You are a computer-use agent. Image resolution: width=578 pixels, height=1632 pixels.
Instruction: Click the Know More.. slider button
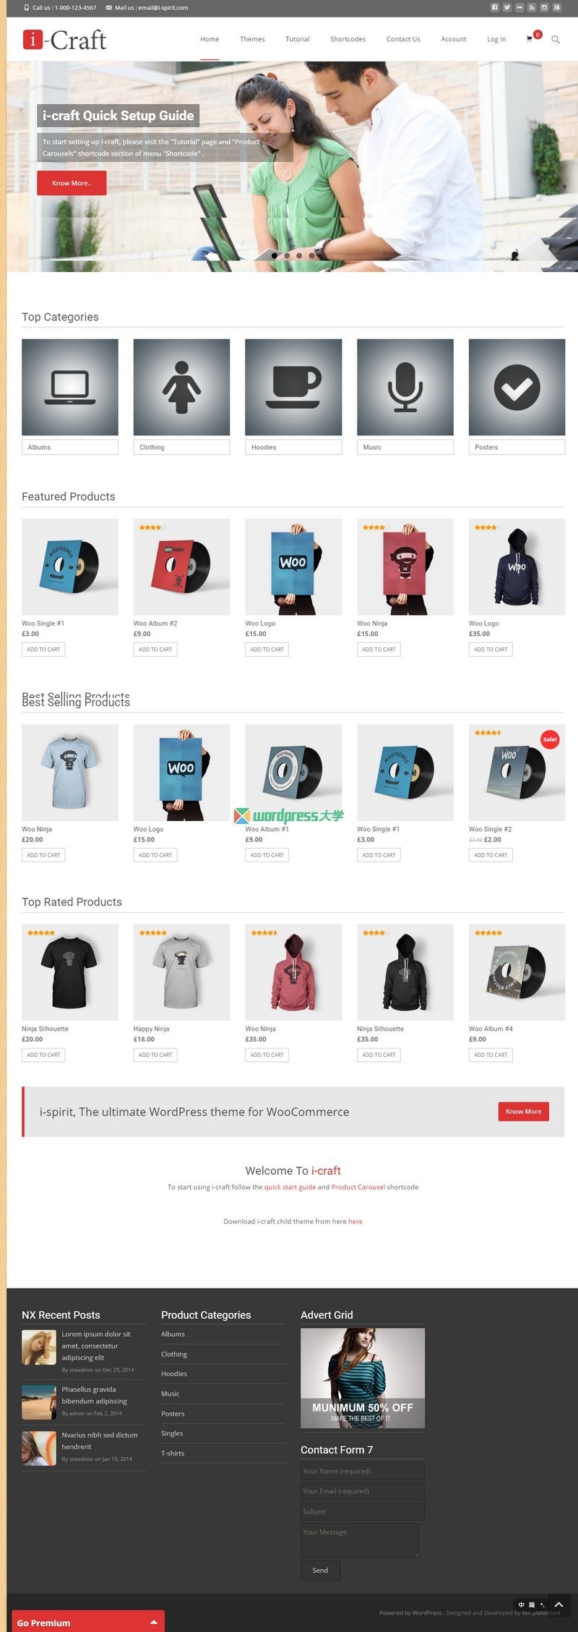coord(72,183)
